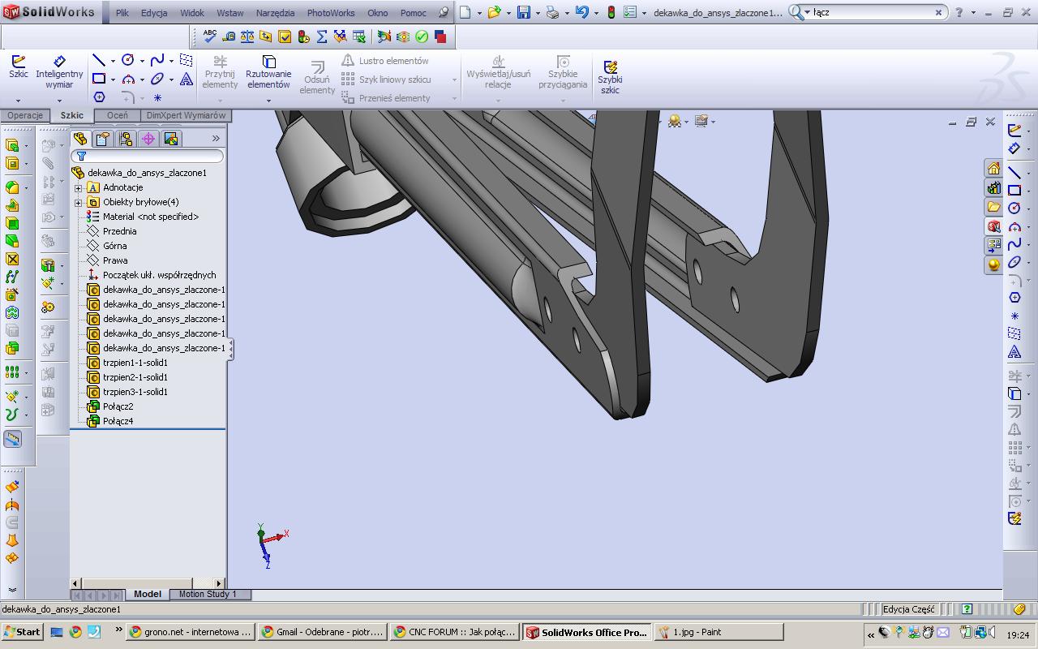The height and width of the screenshot is (649, 1038).
Task: Activate Inteligentny wymiar tool
Action: click(x=59, y=73)
